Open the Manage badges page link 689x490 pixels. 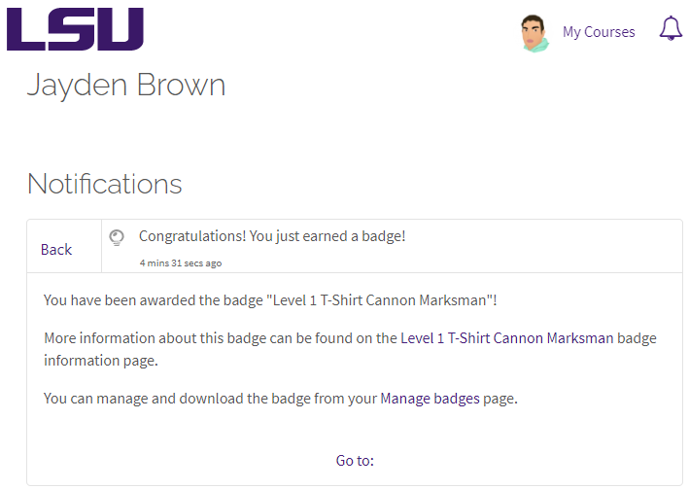430,399
